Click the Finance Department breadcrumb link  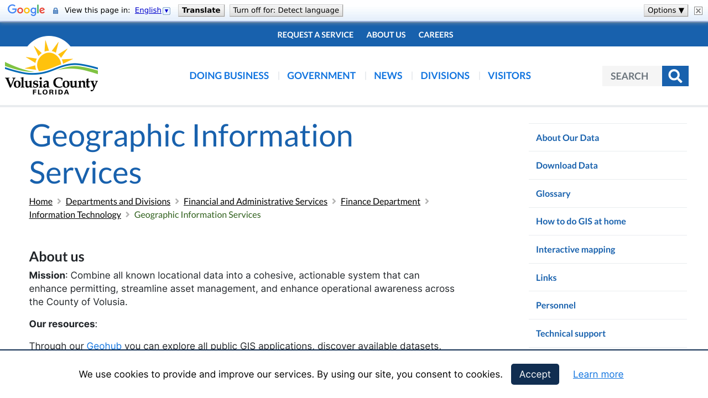pos(380,201)
